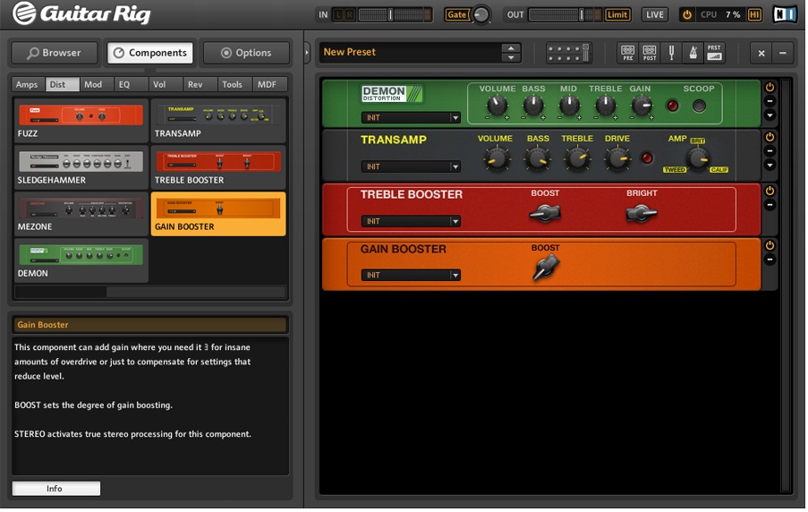Show the Metronome icon
The image size is (808, 512).
tap(693, 53)
